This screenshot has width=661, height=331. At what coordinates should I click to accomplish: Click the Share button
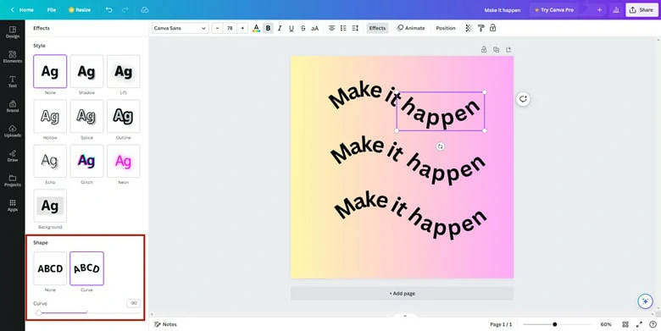[x=642, y=9]
